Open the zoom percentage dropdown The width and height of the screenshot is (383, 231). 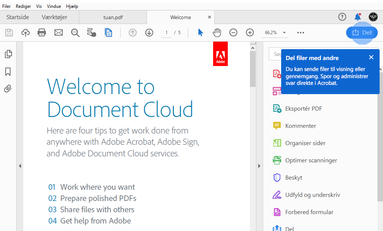[285, 33]
